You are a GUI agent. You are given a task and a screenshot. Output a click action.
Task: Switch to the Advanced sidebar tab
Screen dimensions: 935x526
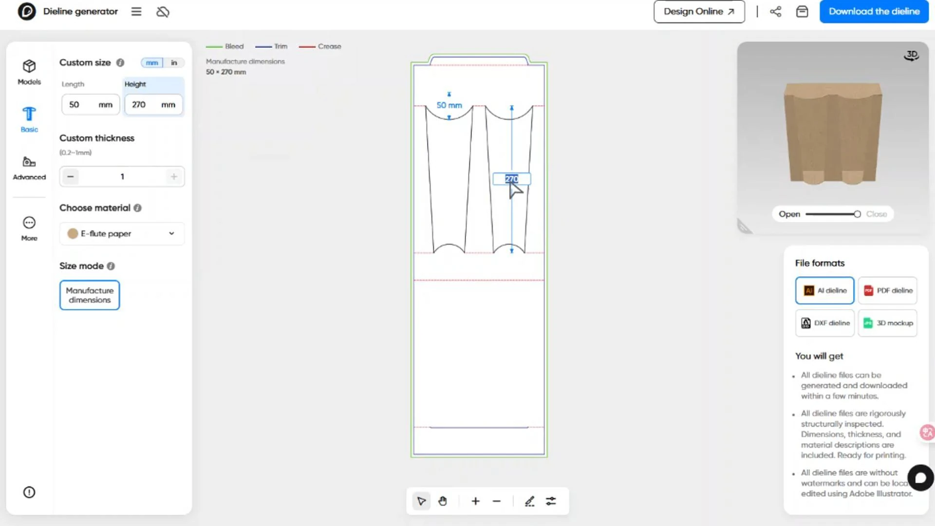tap(29, 168)
